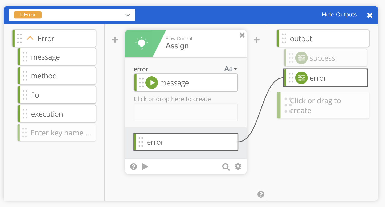The height and width of the screenshot is (207, 385).
Task: Test the Assign card with play button
Action: click(145, 167)
